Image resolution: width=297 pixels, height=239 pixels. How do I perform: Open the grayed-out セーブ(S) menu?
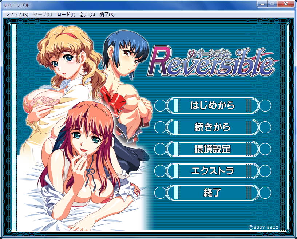(x=43, y=15)
